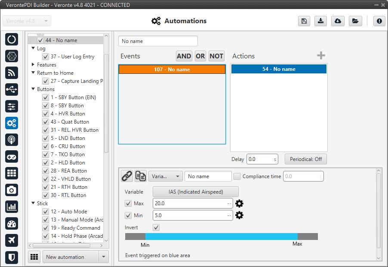Select the 54 - No name action

coord(279,69)
